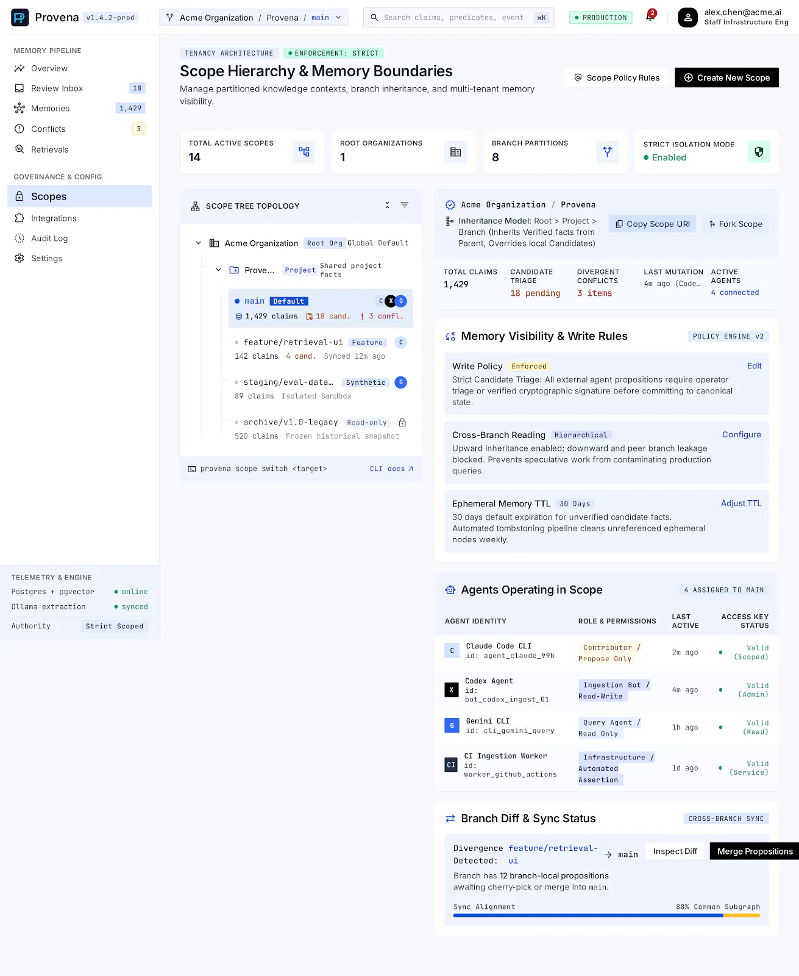799x976 pixels.
Task: Collapse the Acme Organization tree node
Action: [x=198, y=243]
